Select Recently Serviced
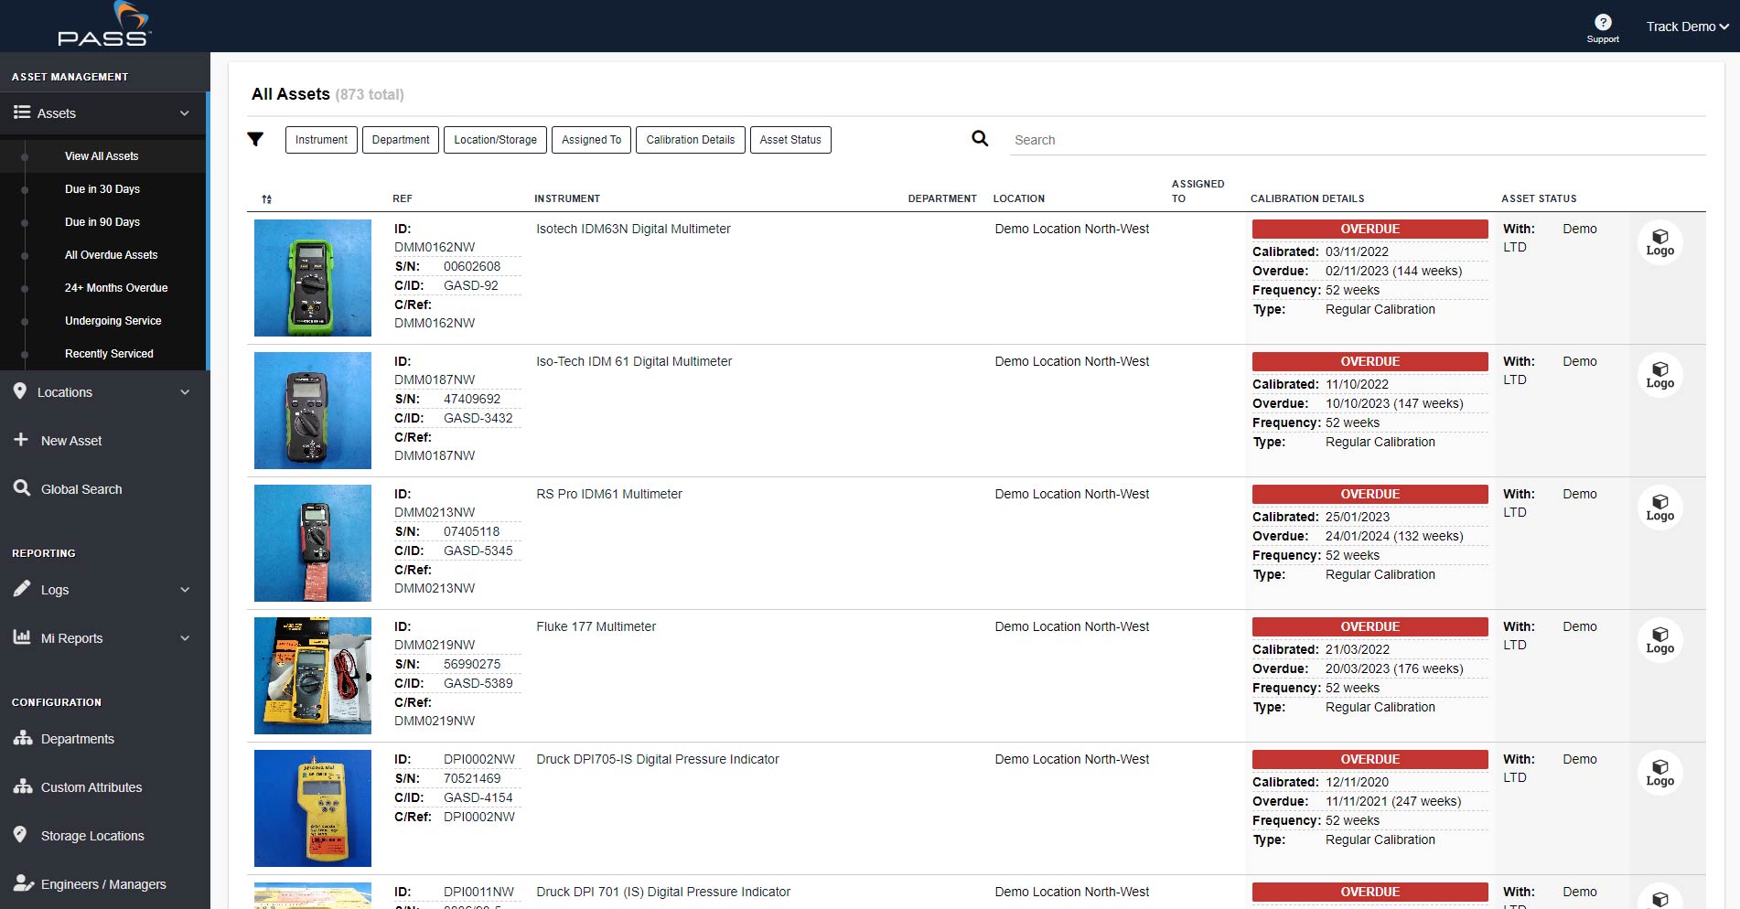1740x909 pixels. pyautogui.click(x=109, y=354)
